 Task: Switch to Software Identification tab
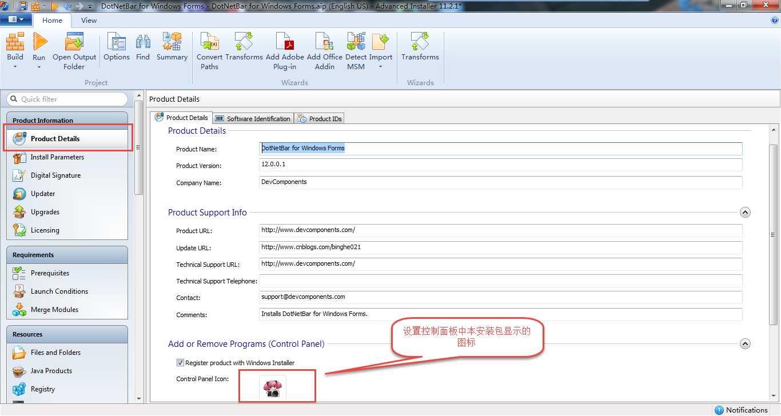253,118
